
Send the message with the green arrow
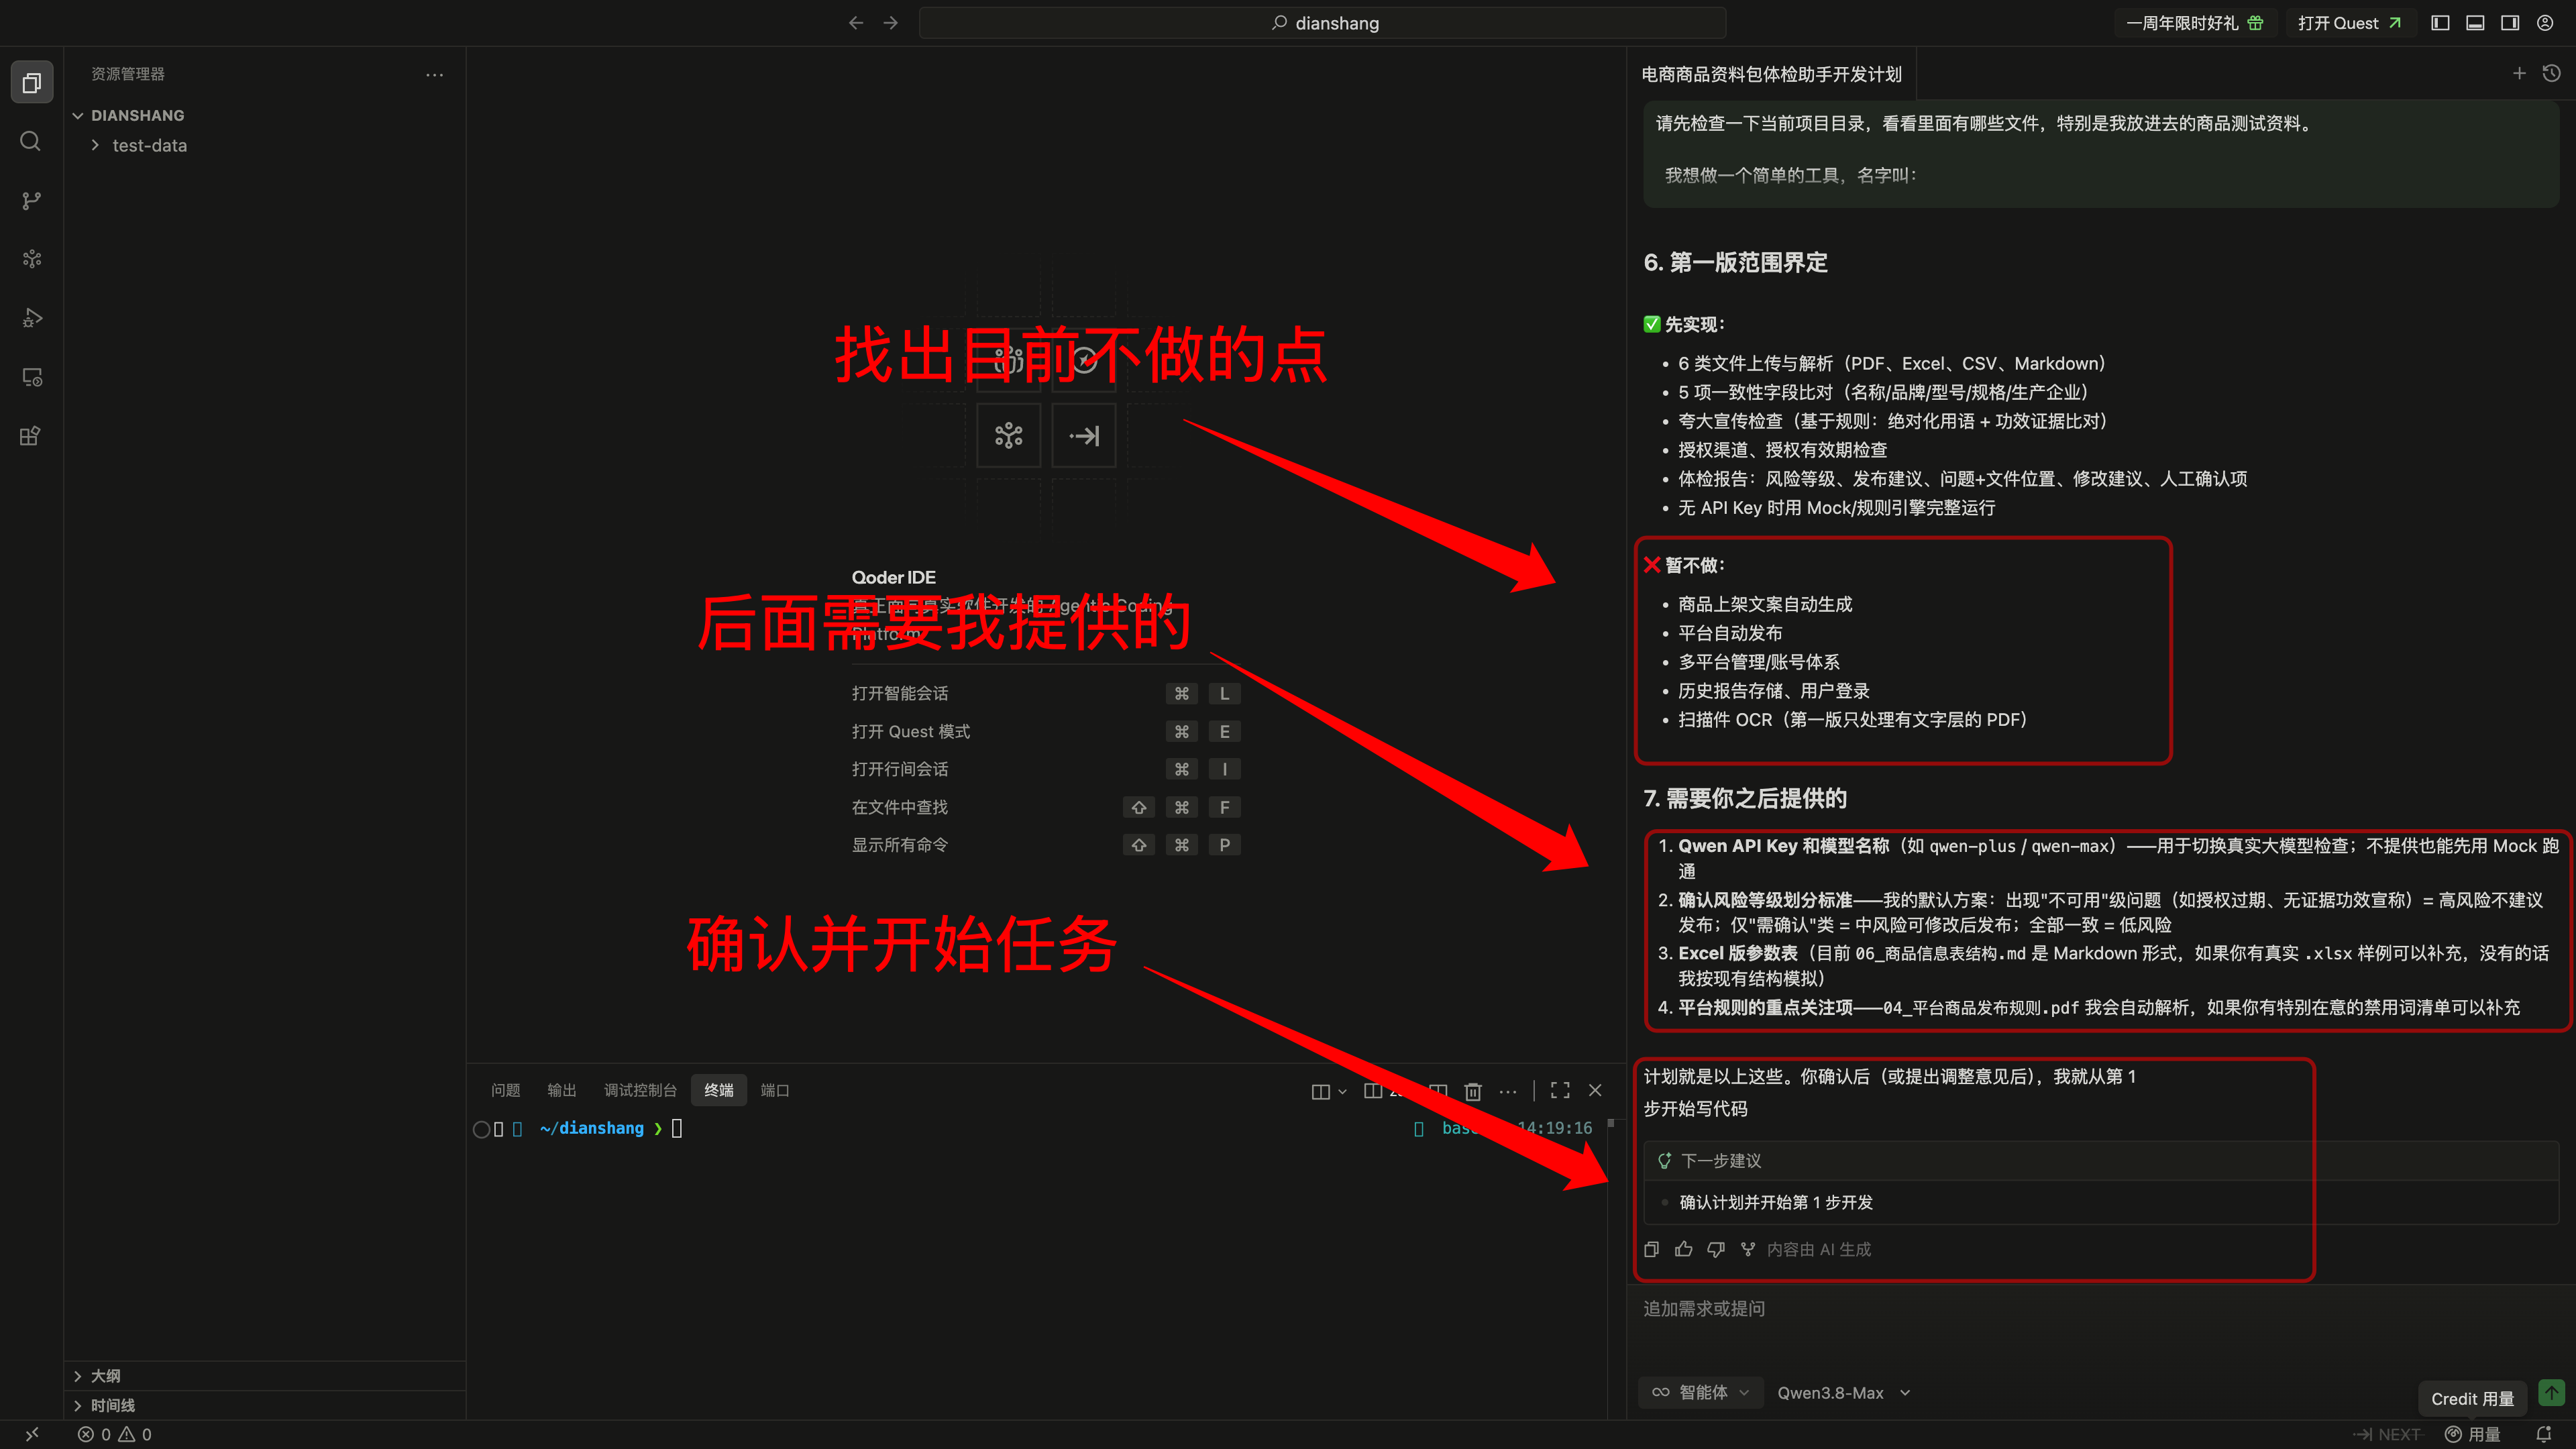pos(2552,1392)
